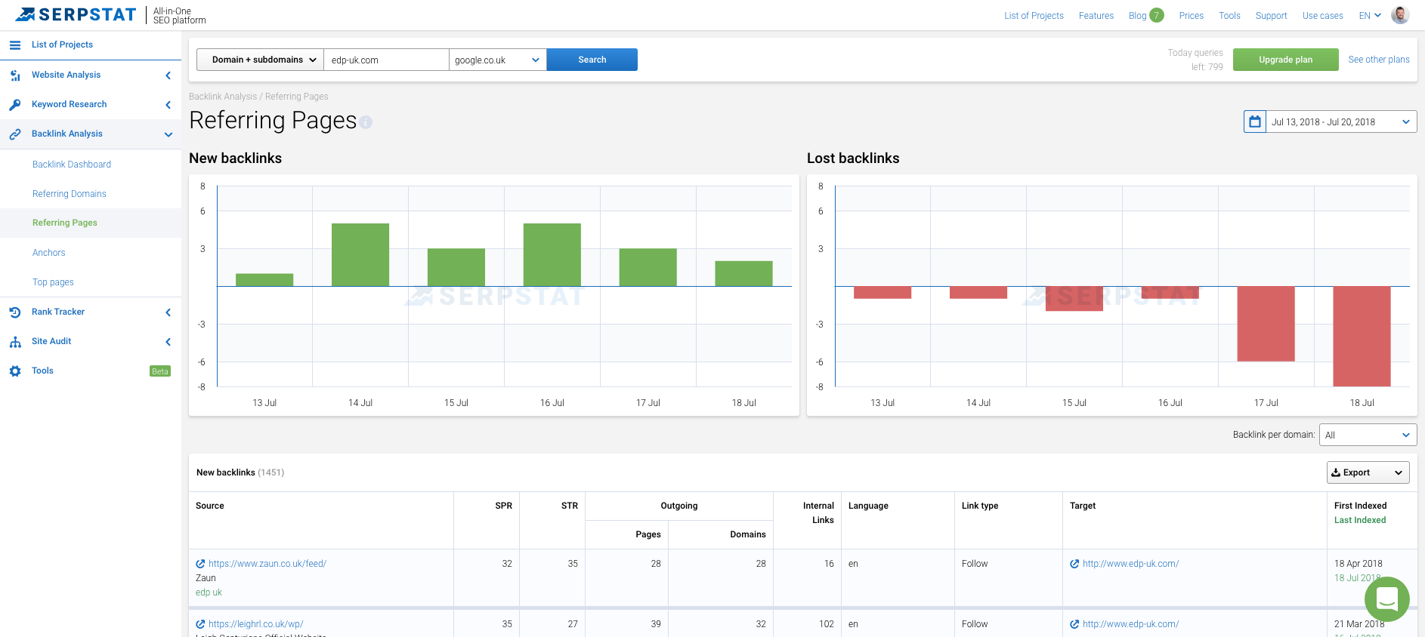Open the Backlink per domain All dropdown
The width and height of the screenshot is (1425, 637).
pos(1368,435)
